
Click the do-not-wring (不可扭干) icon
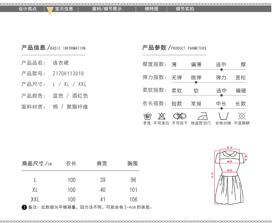(180, 116)
